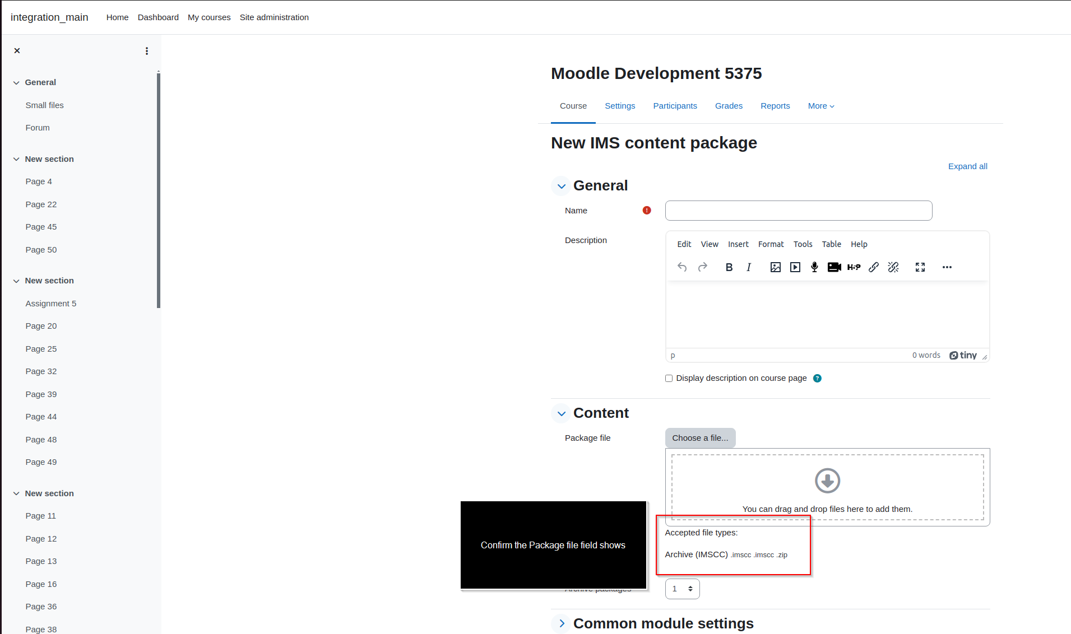1071x634 pixels.
Task: Toggle italic formatting in the editor
Action: (749, 267)
